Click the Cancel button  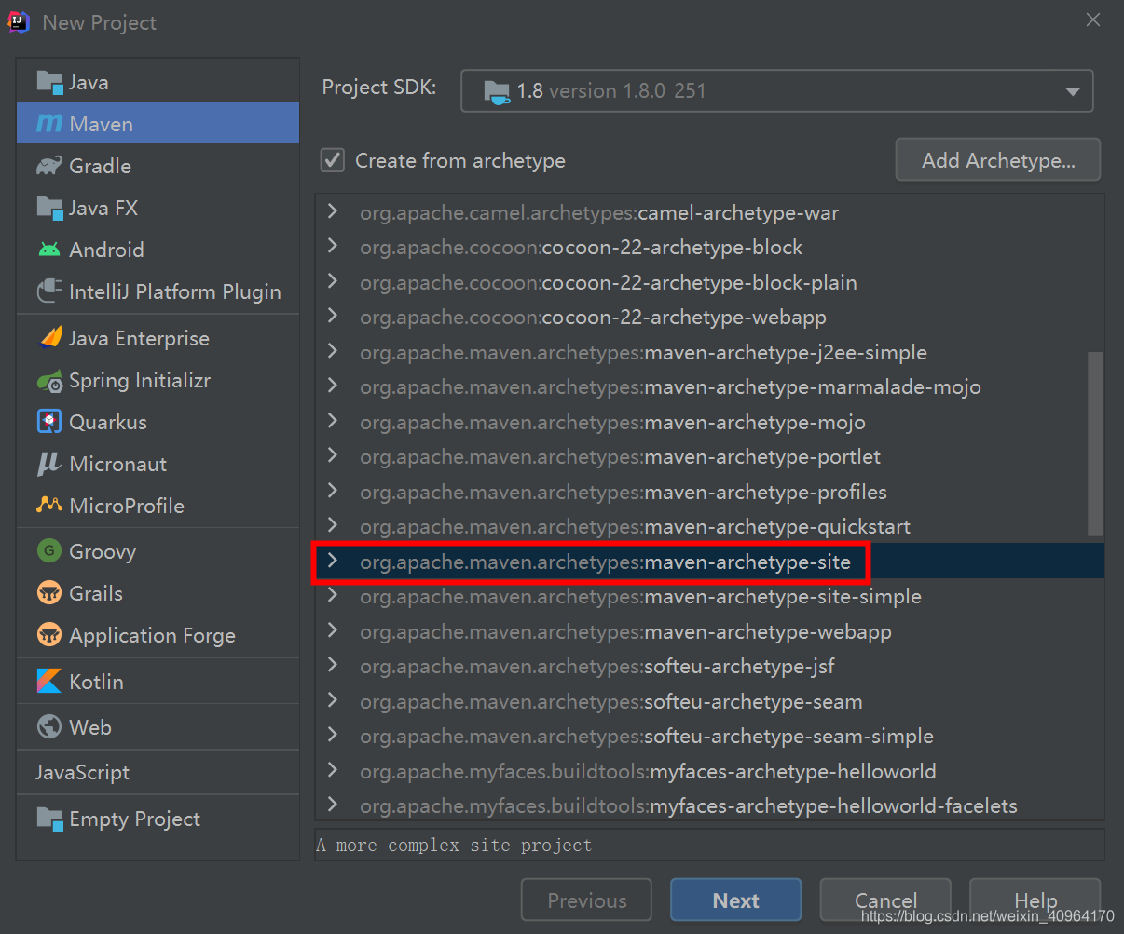885,900
